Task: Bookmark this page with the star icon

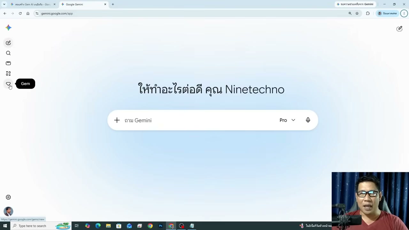Action: tap(357, 13)
